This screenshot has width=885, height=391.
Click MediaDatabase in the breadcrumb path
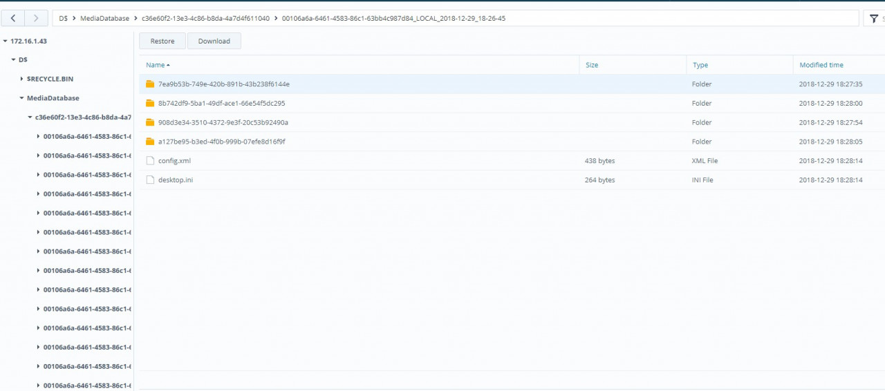coord(104,19)
